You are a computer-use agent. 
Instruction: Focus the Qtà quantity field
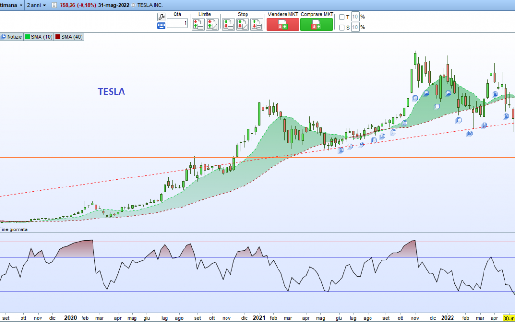click(x=177, y=23)
